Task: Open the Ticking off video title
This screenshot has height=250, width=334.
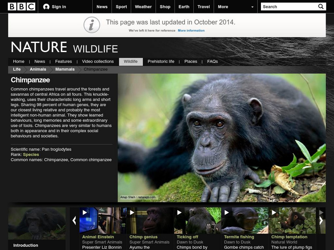Action: (187, 237)
